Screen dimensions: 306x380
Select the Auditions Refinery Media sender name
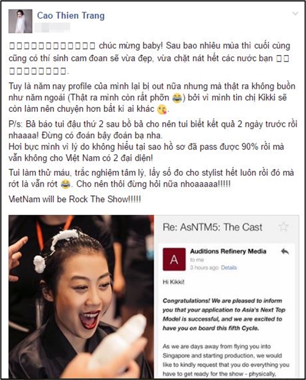[x=228, y=251]
